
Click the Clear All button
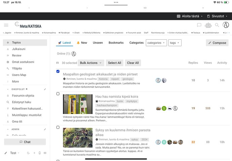tap(133, 63)
